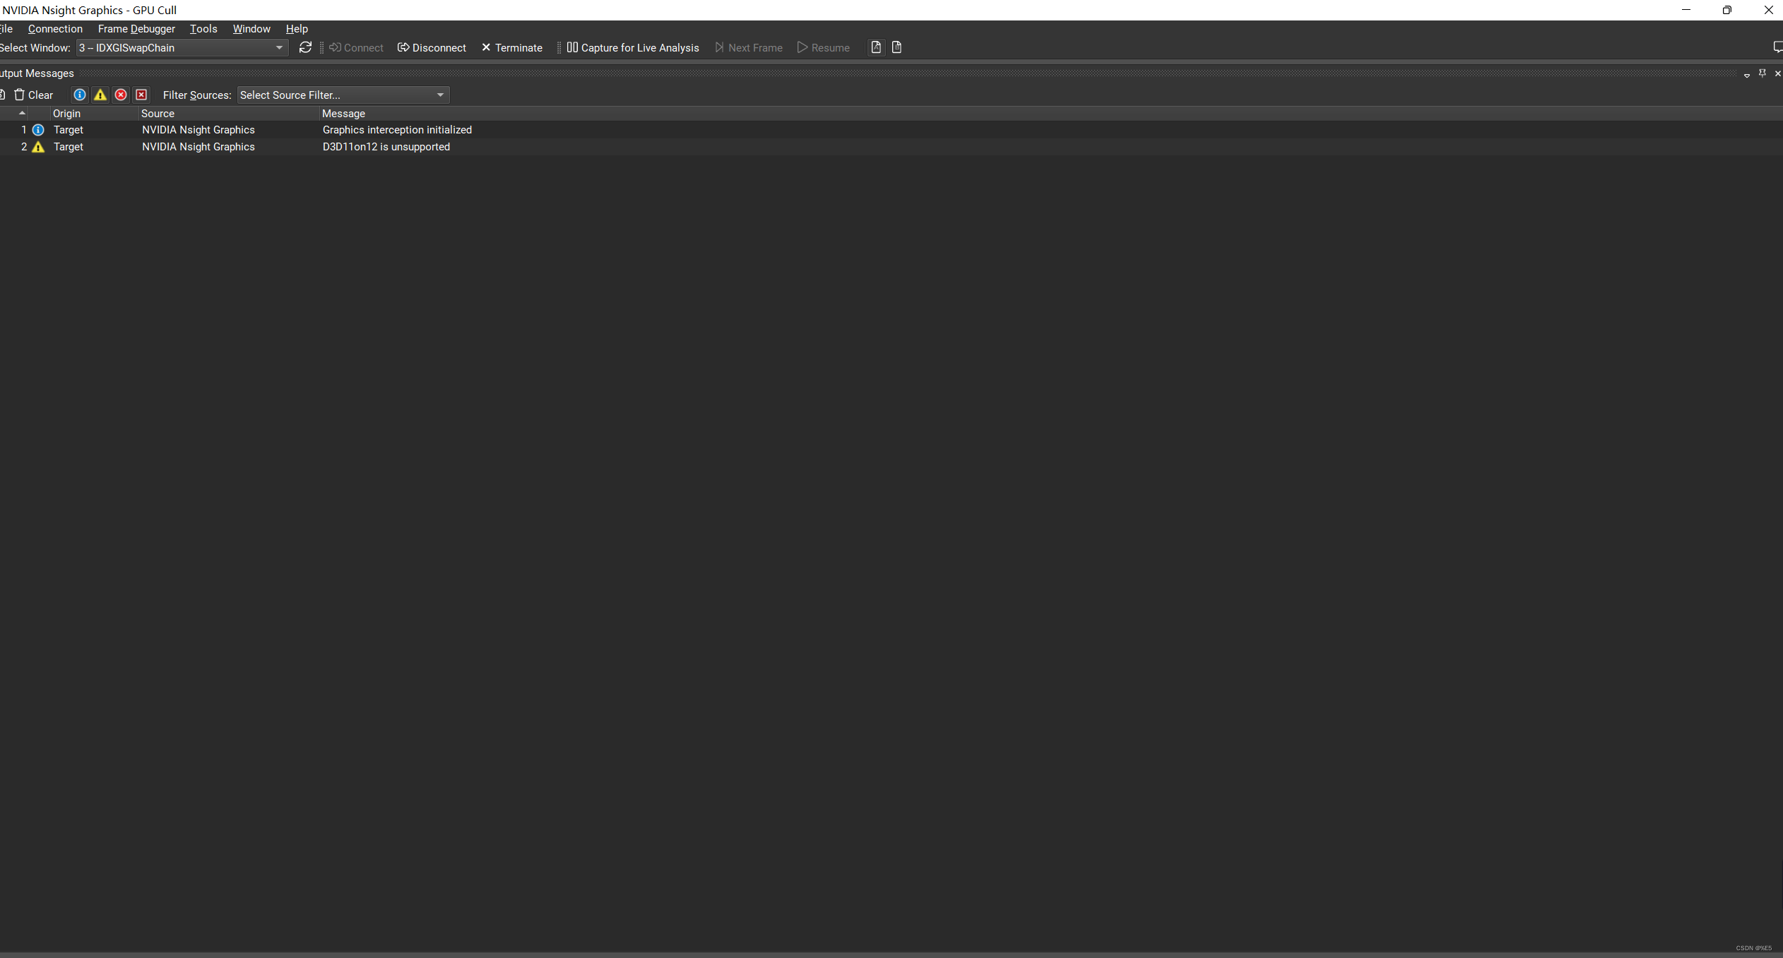Open the Help menu
Image resolution: width=1783 pixels, height=958 pixels.
tap(297, 29)
